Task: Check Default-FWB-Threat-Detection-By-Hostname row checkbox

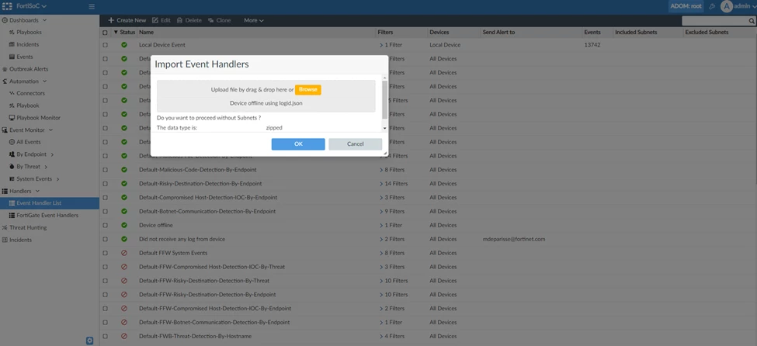Action: 106,337
